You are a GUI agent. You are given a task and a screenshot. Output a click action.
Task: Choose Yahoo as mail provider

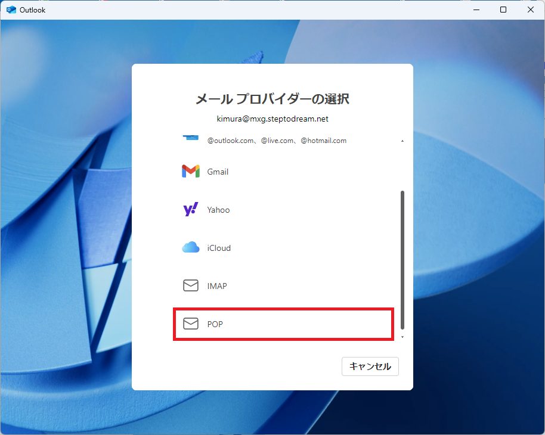(x=283, y=210)
